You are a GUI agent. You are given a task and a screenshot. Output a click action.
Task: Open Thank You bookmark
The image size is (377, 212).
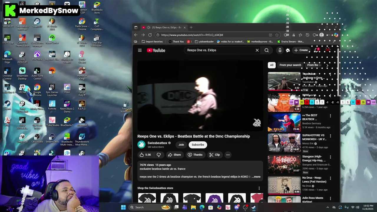(x=176, y=42)
